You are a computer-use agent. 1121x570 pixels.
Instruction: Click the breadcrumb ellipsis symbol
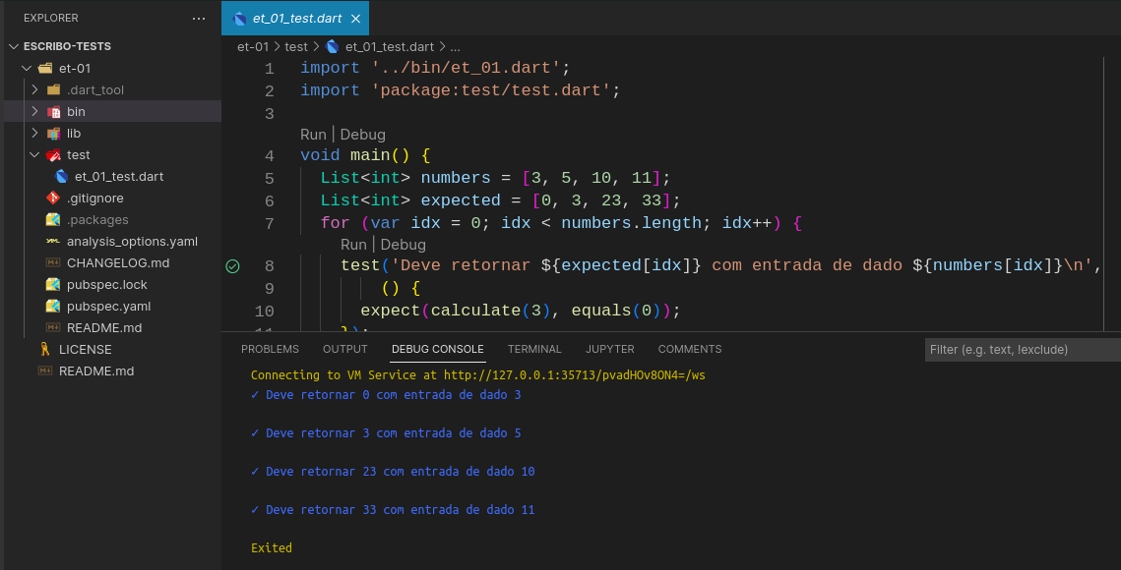(x=455, y=47)
